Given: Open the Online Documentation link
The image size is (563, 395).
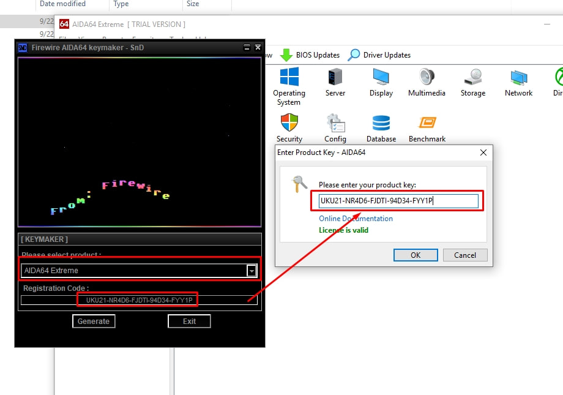Looking at the screenshot, I should click(x=356, y=219).
